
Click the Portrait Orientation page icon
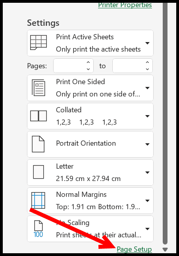[38, 144]
